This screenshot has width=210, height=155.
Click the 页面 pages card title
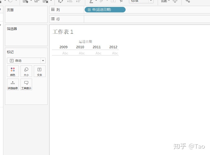coord(10,10)
